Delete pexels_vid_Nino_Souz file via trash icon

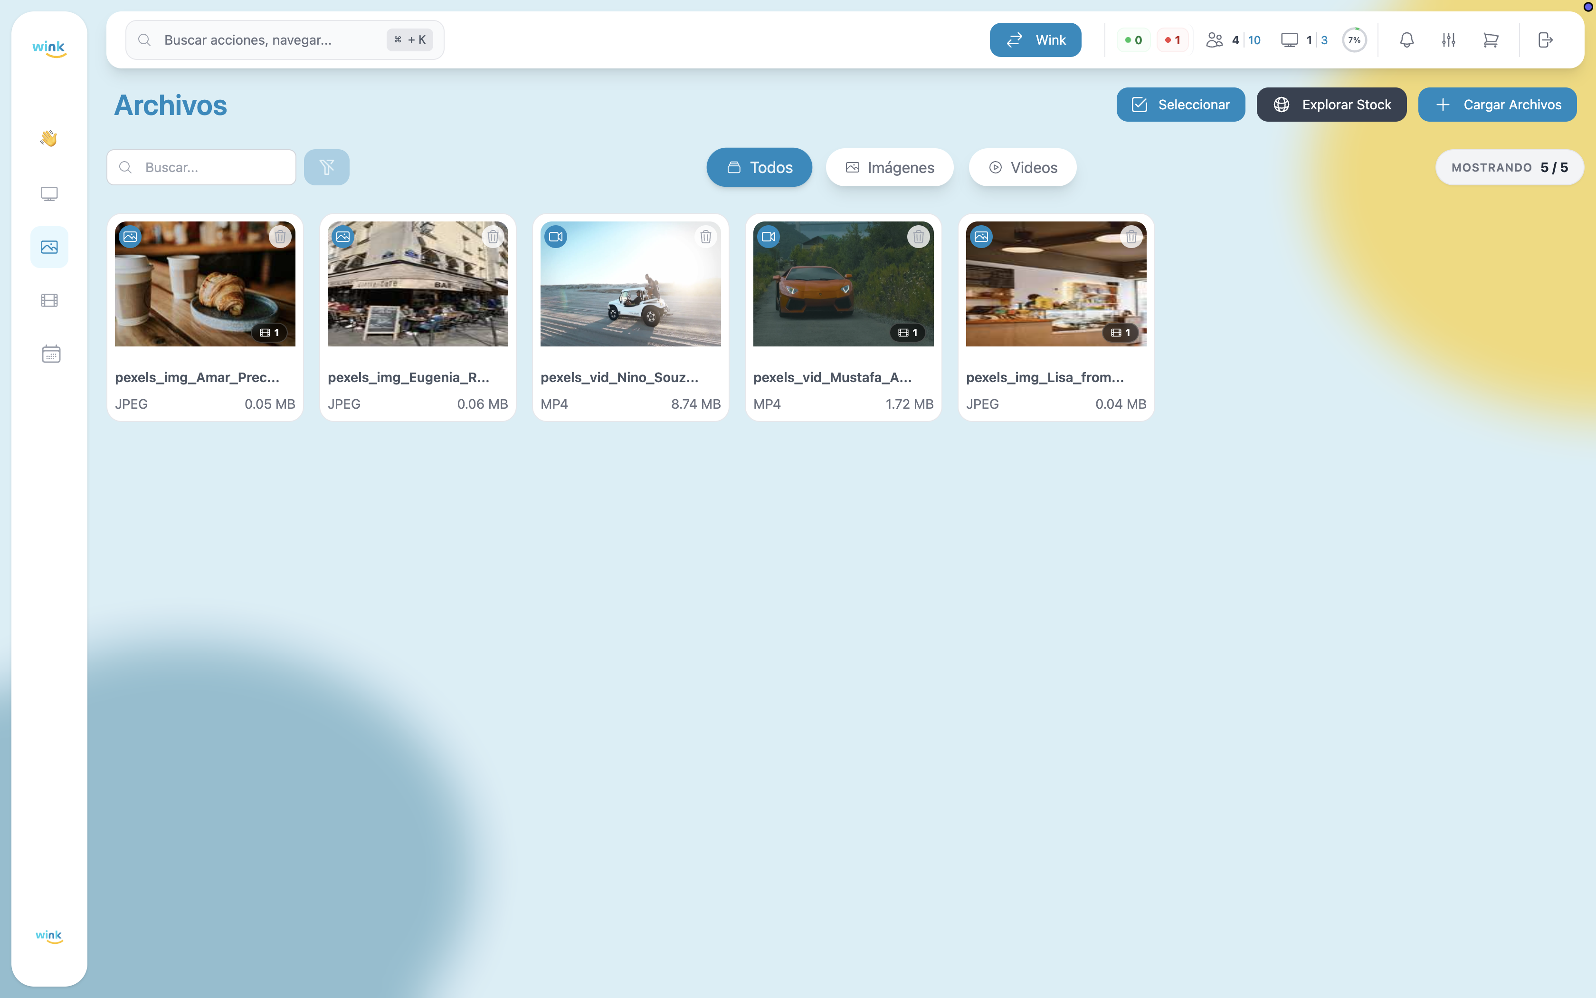click(706, 236)
